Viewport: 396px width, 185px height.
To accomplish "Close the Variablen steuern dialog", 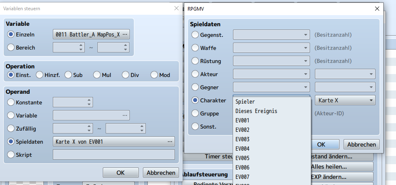I will click(177, 8).
